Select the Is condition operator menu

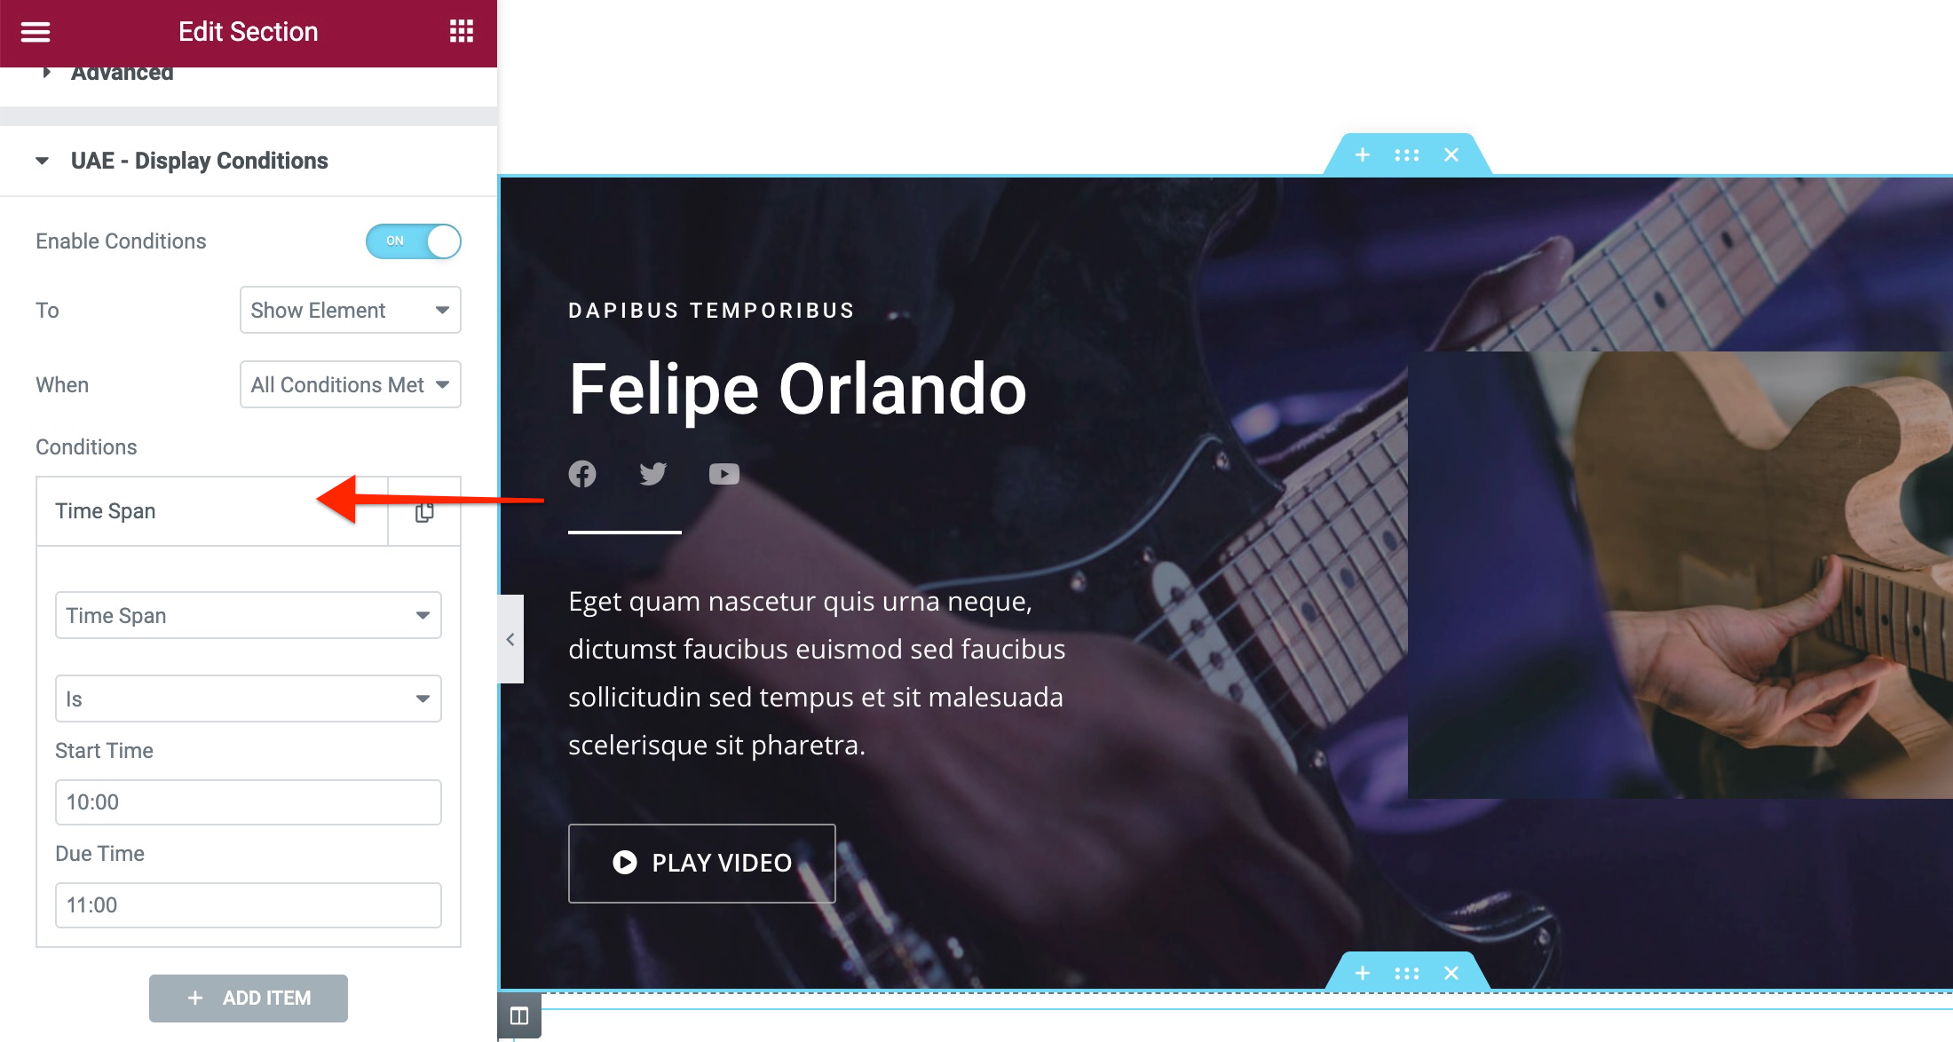[249, 699]
